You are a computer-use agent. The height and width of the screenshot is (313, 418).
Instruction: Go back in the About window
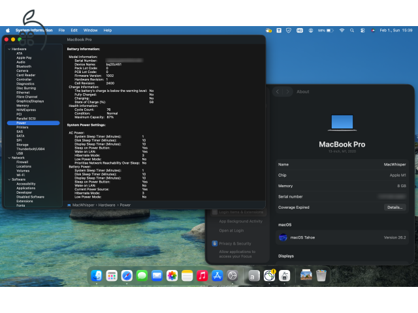pos(278,91)
